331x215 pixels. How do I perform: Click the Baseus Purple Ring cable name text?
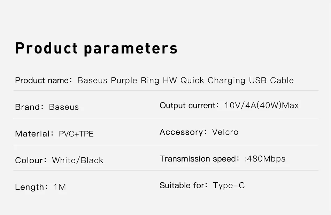185,81
